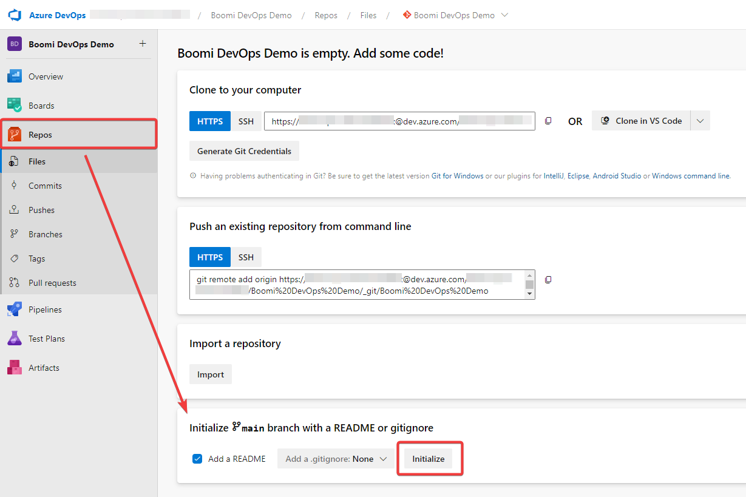Image resolution: width=746 pixels, height=497 pixels.
Task: Click the Azure DevOps logo icon
Action: coord(15,15)
